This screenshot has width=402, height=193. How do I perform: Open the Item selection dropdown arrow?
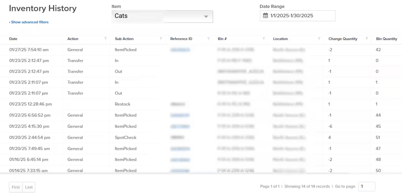click(x=206, y=16)
